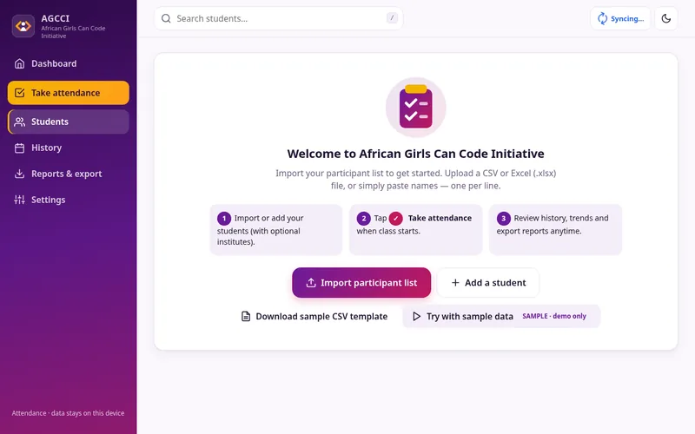Click the Settings sliders icon

coord(19,200)
